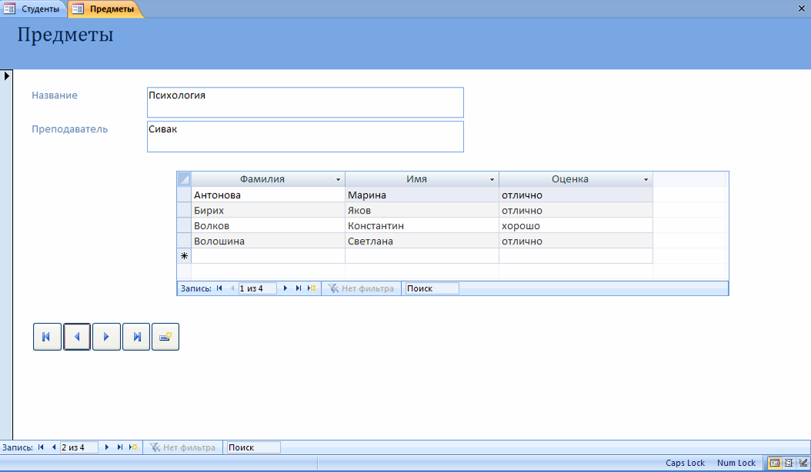Go to next record using large form button

[106, 337]
